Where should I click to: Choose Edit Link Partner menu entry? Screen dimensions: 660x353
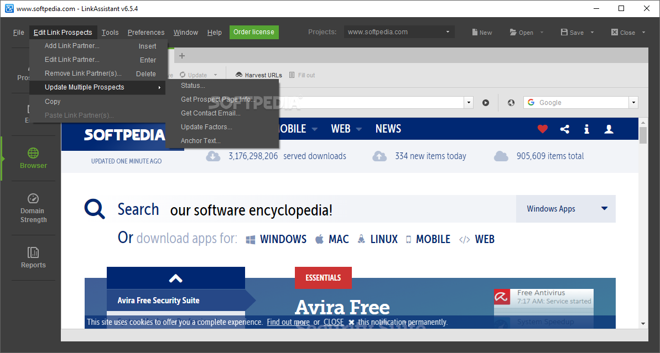[x=98, y=60]
